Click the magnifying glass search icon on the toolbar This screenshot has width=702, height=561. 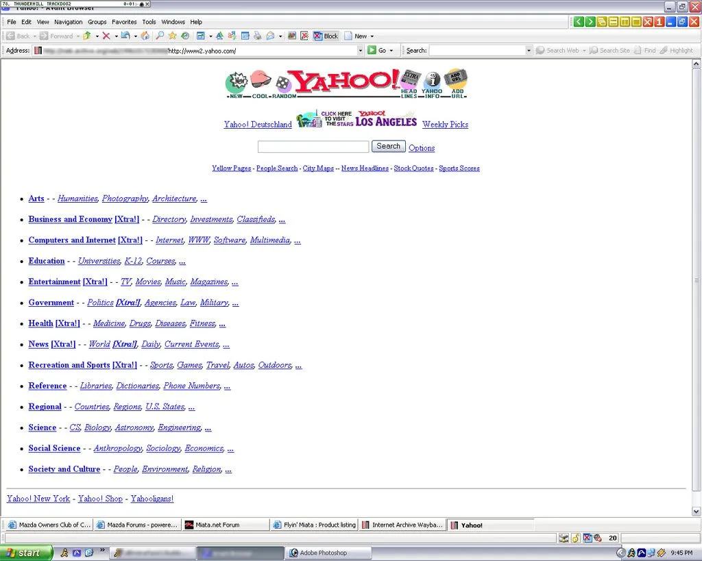(x=159, y=35)
